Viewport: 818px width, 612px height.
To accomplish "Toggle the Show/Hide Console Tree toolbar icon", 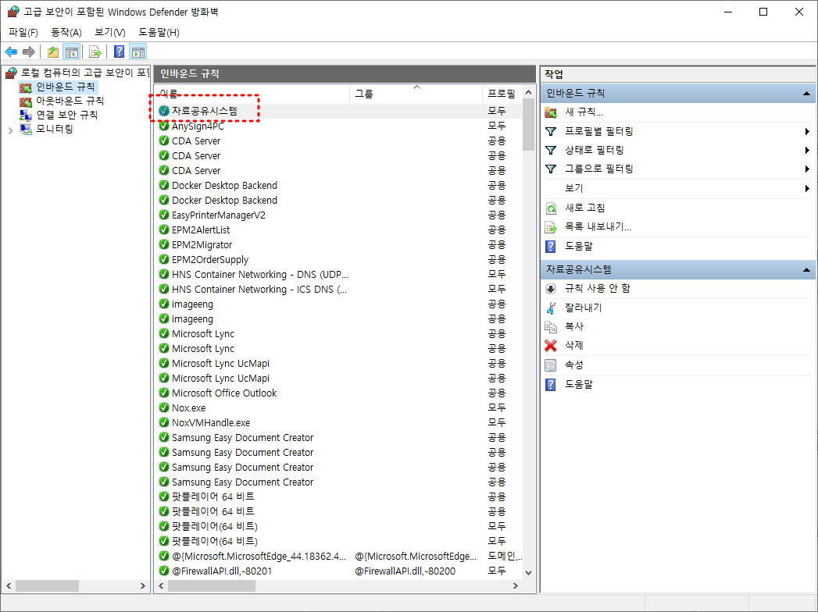I will pos(71,52).
